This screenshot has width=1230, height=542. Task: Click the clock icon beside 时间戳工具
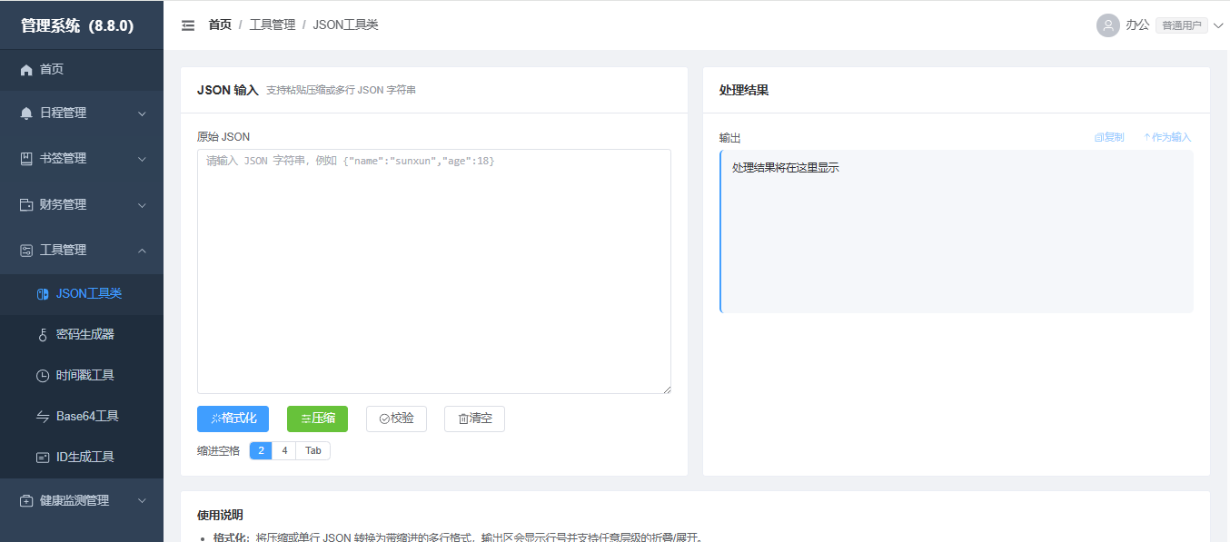(43, 376)
